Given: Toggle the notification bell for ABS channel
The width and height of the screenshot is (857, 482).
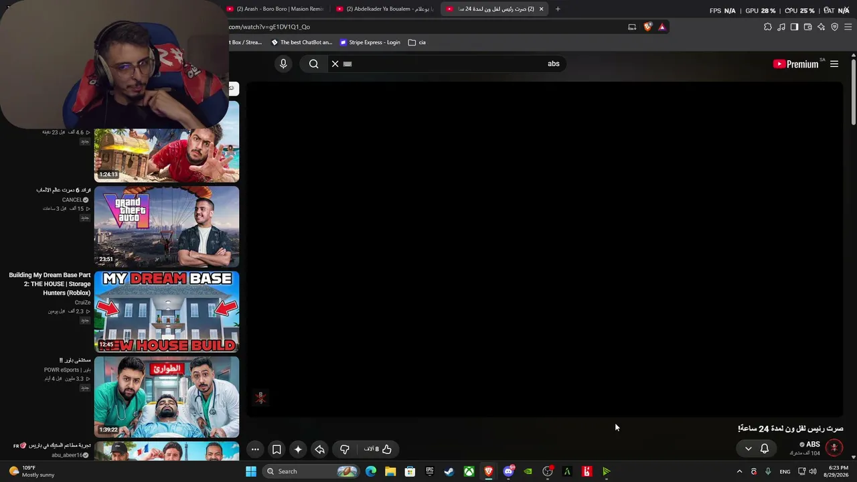Looking at the screenshot, I should click(x=765, y=449).
